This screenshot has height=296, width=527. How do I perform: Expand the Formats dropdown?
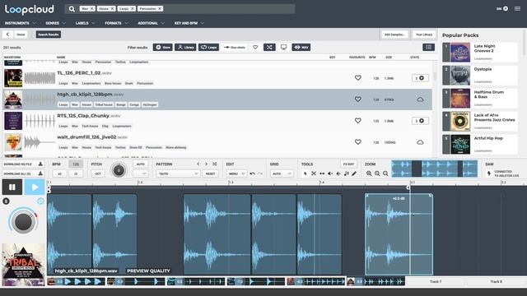tap(116, 23)
